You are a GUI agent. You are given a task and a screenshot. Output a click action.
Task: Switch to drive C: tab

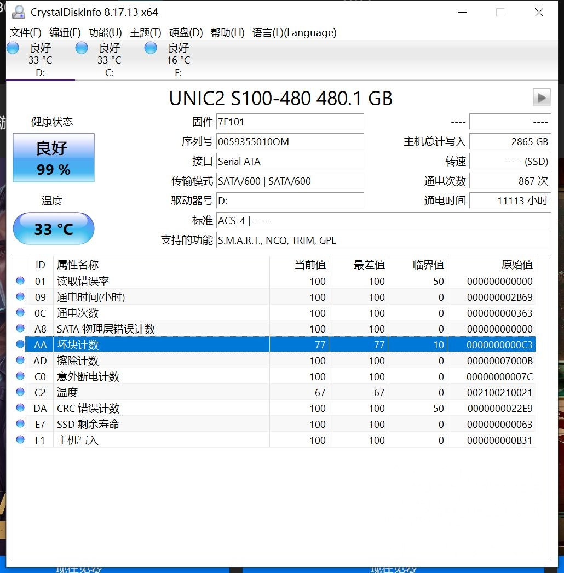tap(109, 59)
